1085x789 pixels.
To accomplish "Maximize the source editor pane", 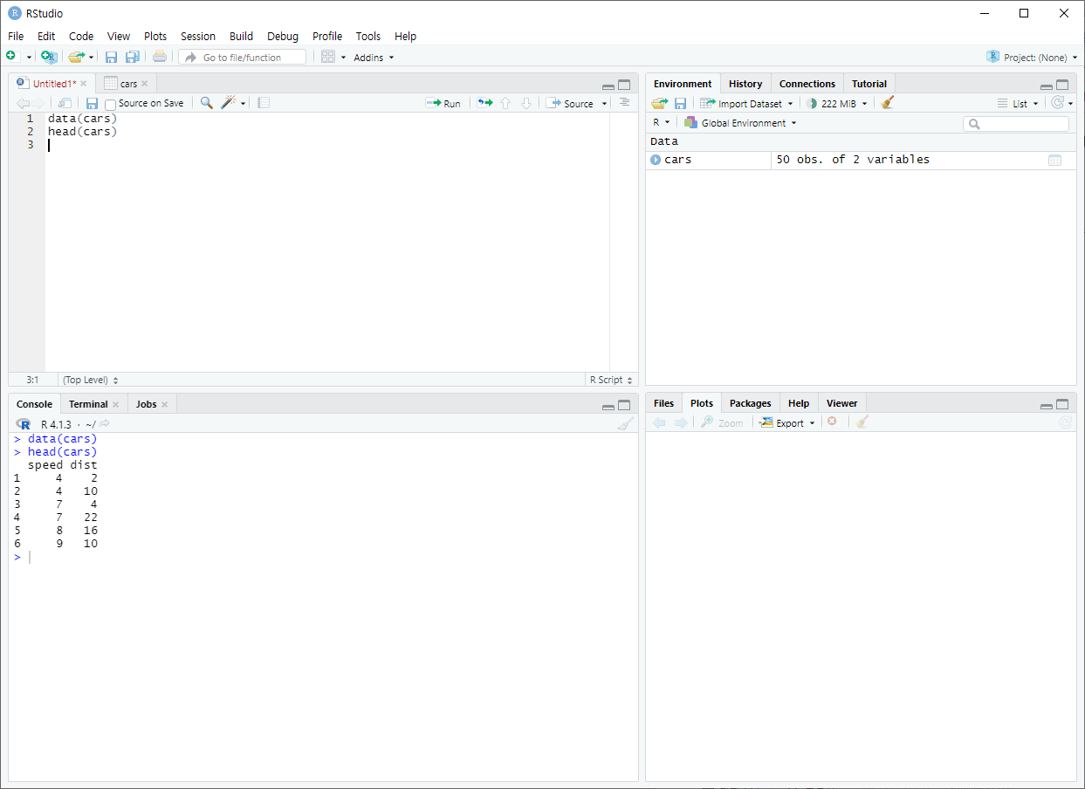I will pyautogui.click(x=624, y=85).
